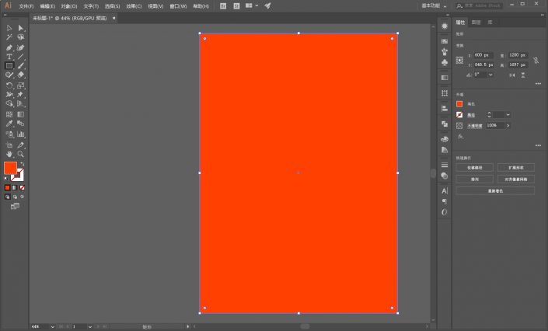Open the rotation angle dropdown
This screenshot has width=548, height=331.
click(x=490, y=75)
